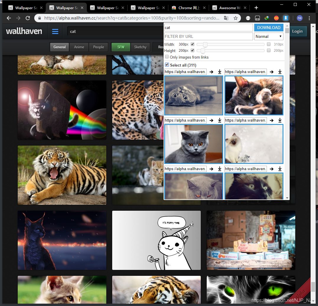Open the 'na' profile avatar
This screenshot has height=306, width=318.
click(299, 18)
